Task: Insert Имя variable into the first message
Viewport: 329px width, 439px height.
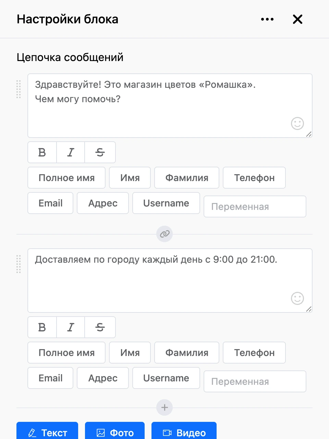Action: (x=130, y=178)
